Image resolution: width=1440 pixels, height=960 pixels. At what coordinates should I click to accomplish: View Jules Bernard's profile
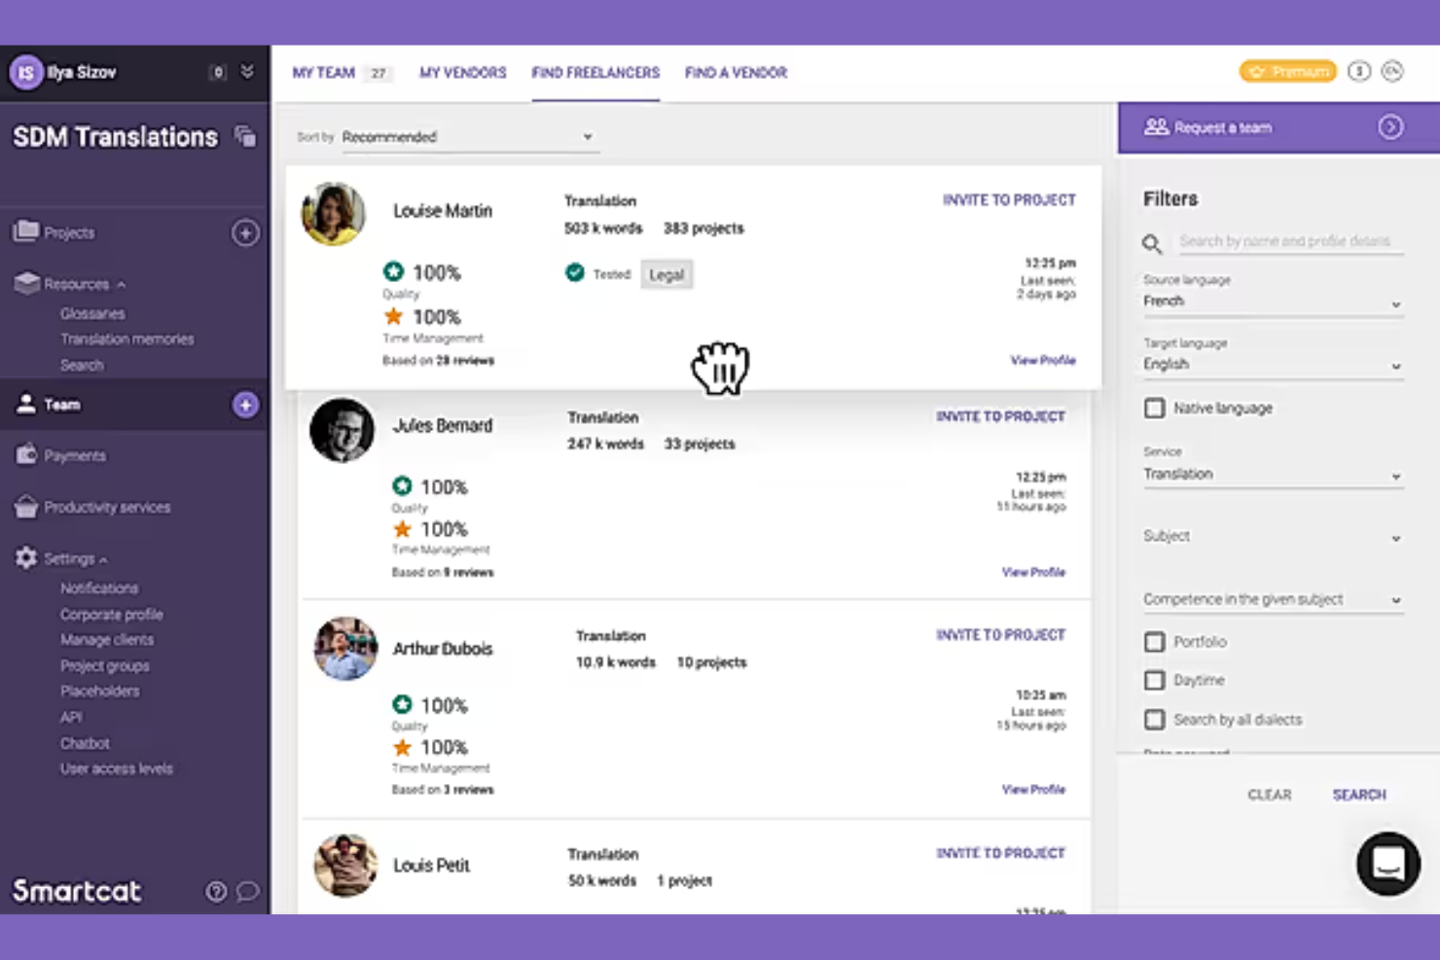1033,572
